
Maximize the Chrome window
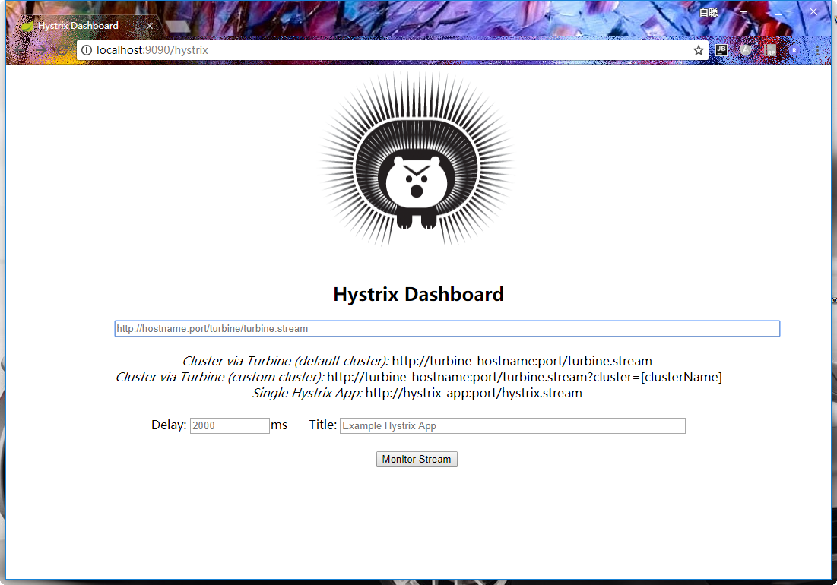778,11
